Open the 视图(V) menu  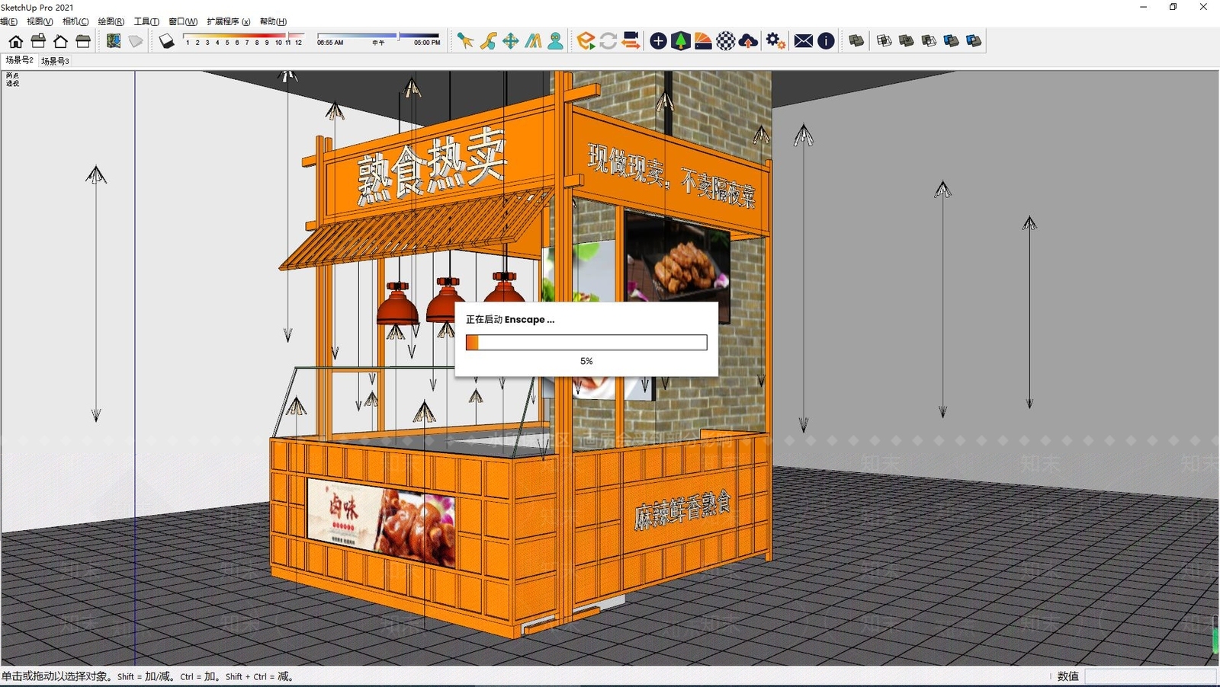click(40, 21)
